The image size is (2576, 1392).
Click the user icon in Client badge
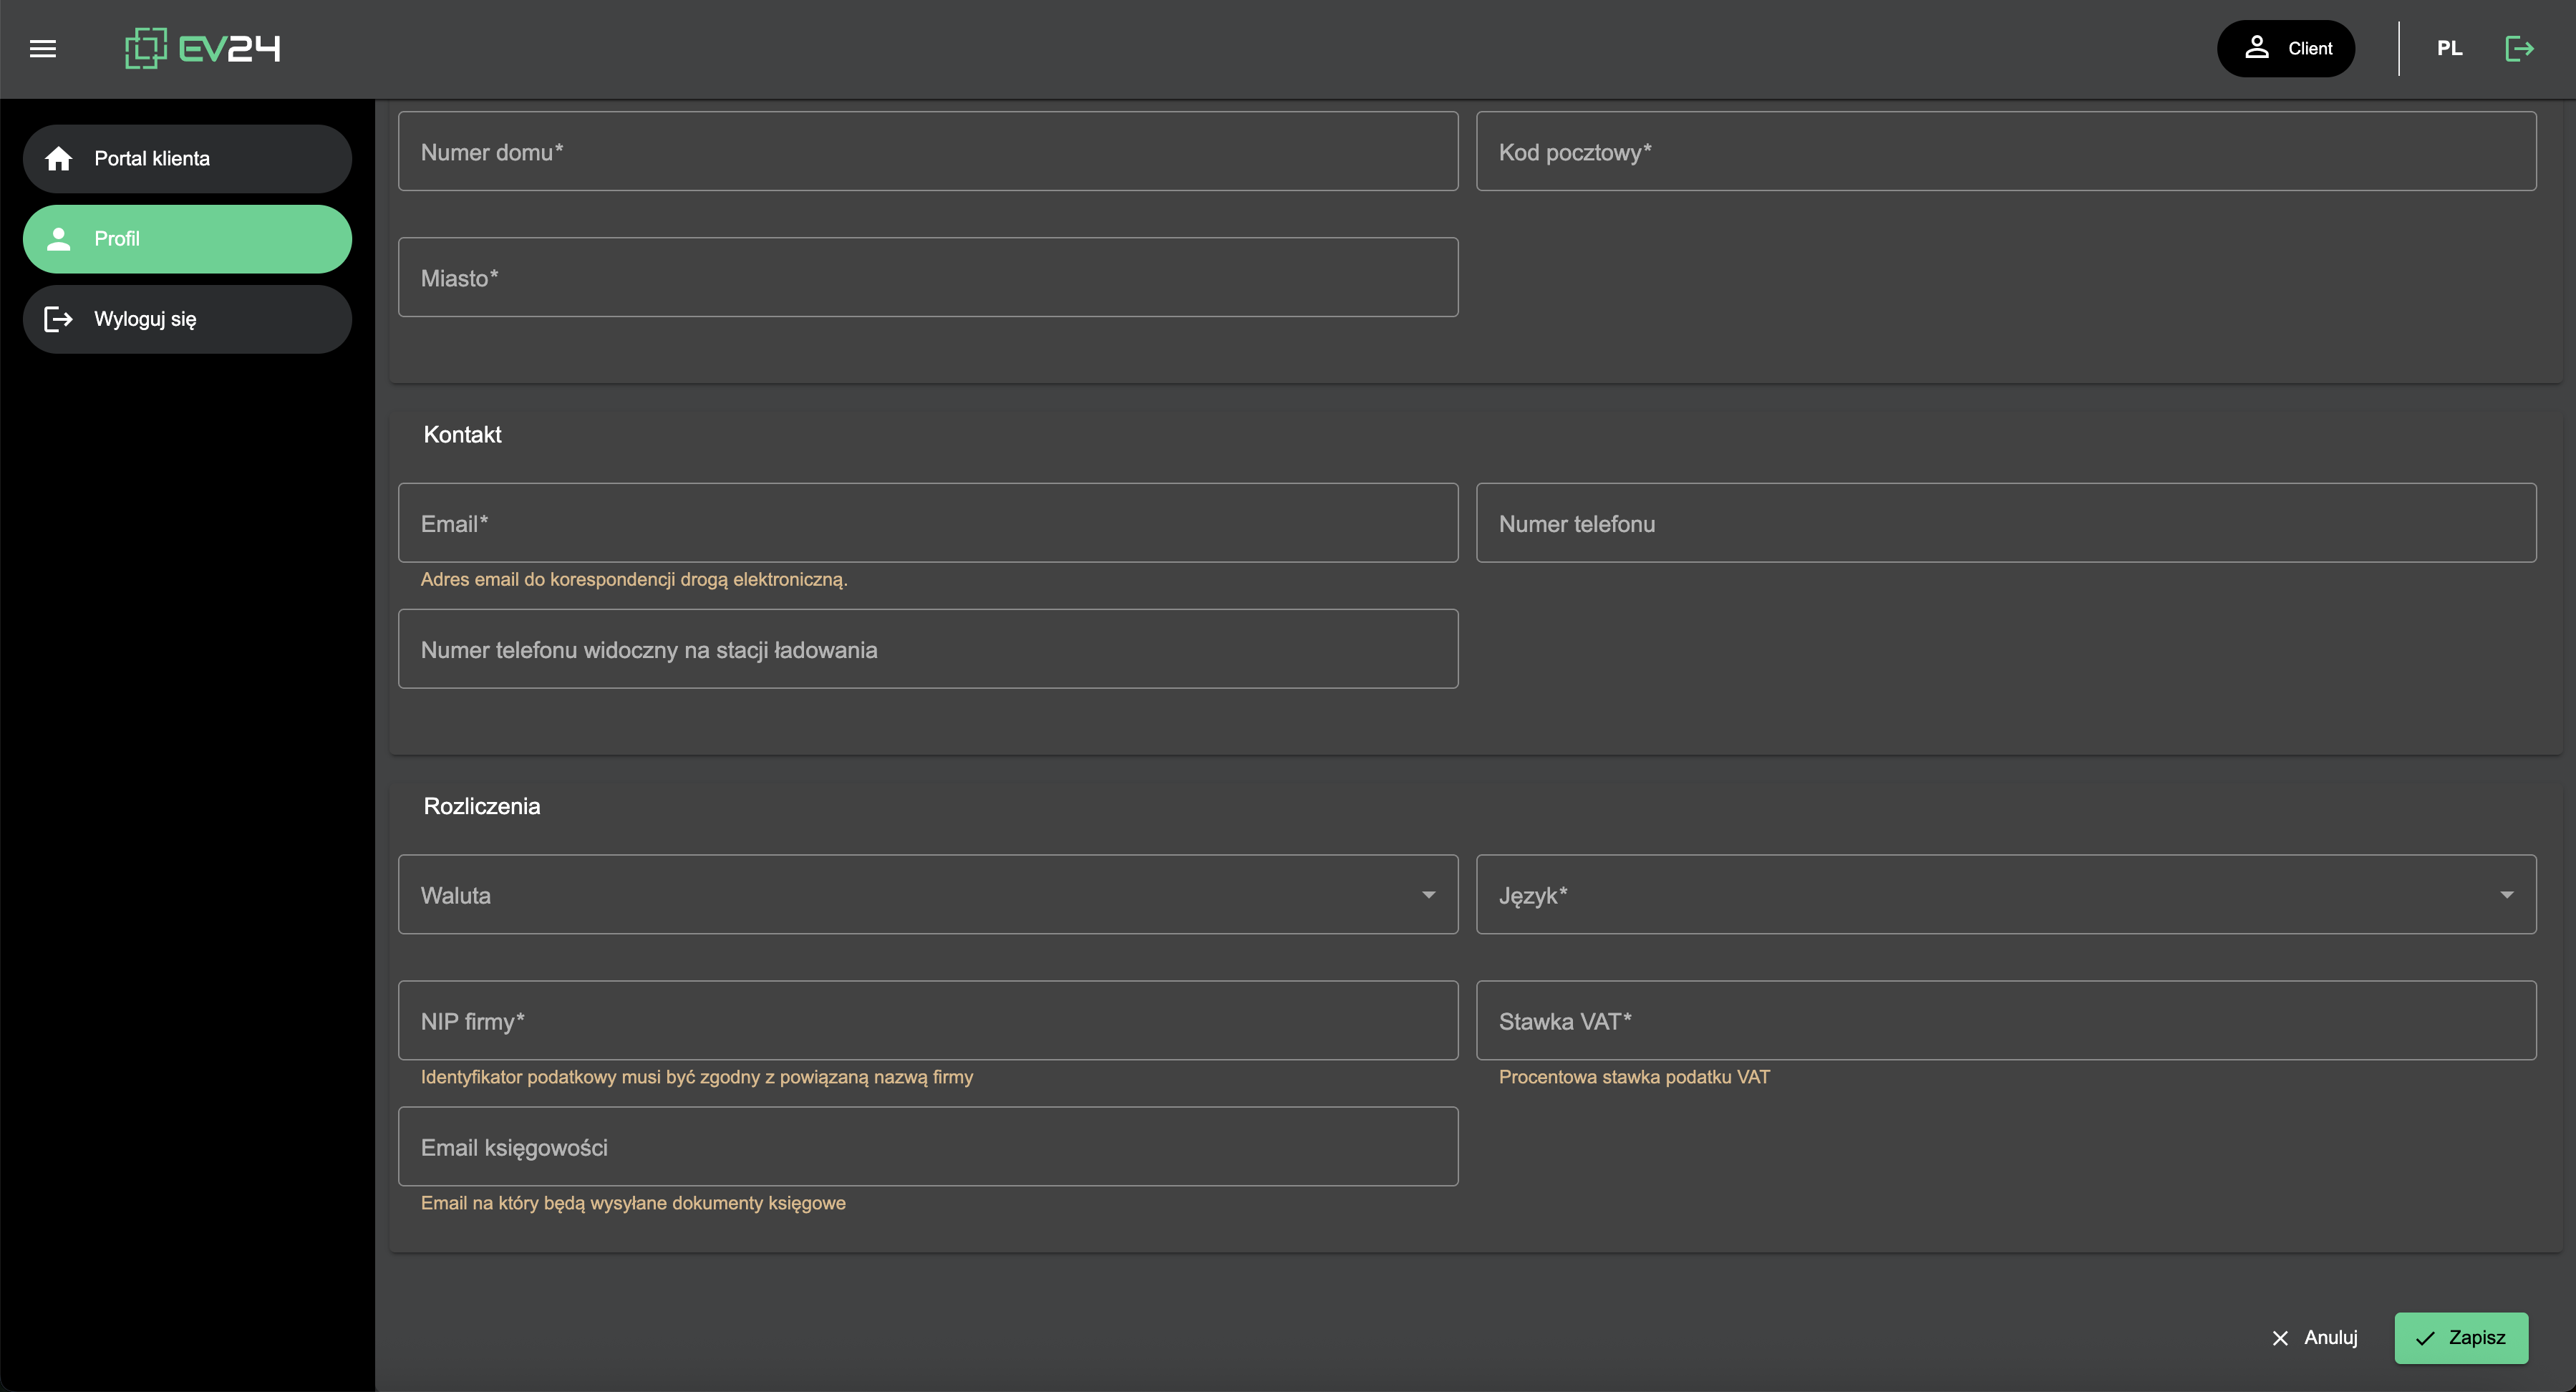(x=2256, y=47)
